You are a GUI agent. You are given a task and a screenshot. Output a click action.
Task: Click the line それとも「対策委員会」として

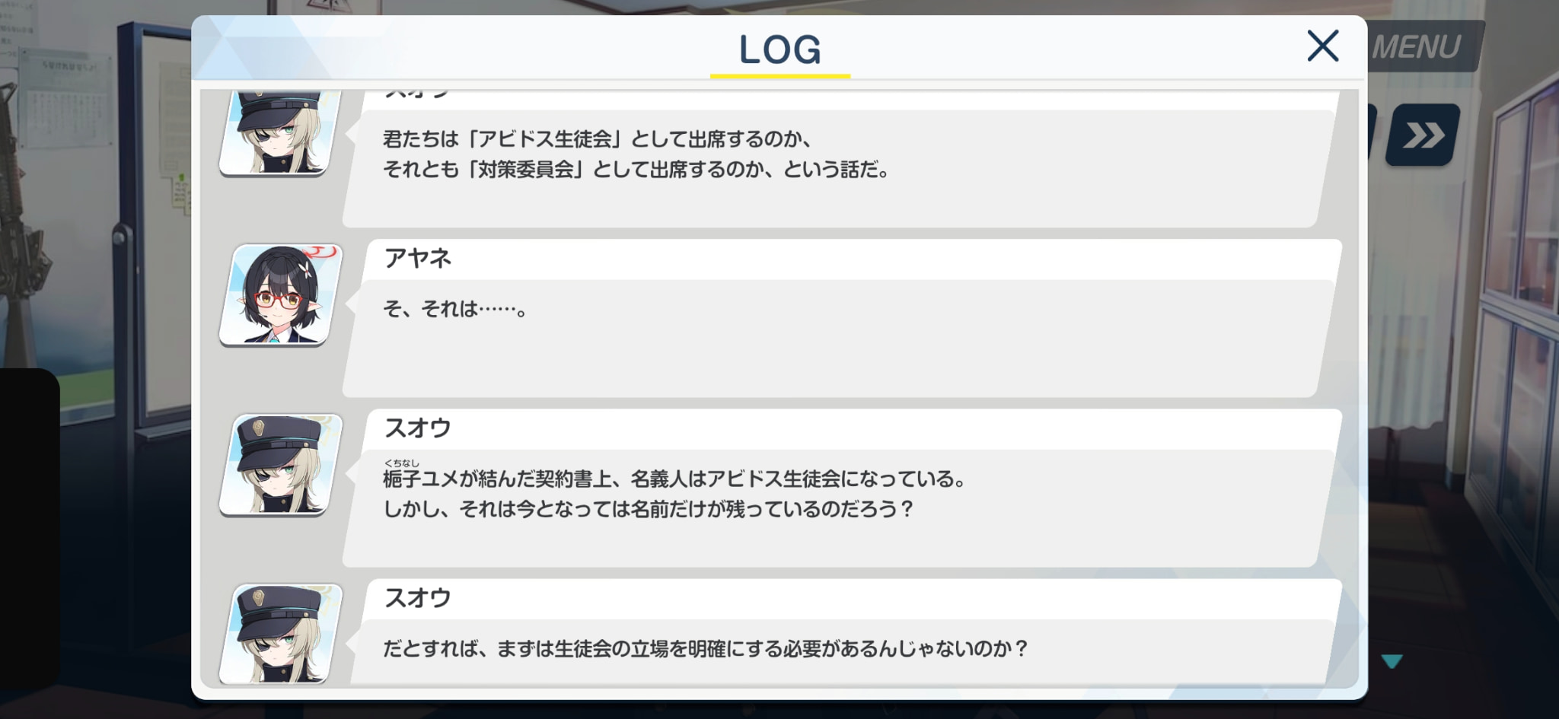(x=636, y=169)
